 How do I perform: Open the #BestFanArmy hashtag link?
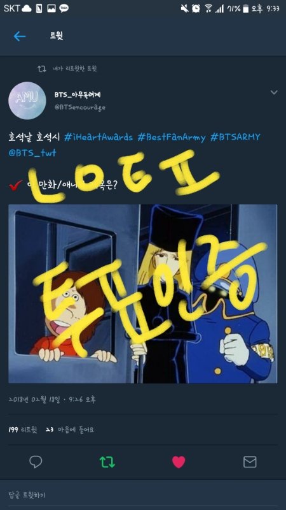tap(172, 137)
